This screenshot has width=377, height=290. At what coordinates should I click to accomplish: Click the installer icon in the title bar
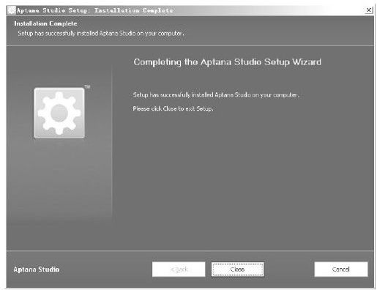11,10
